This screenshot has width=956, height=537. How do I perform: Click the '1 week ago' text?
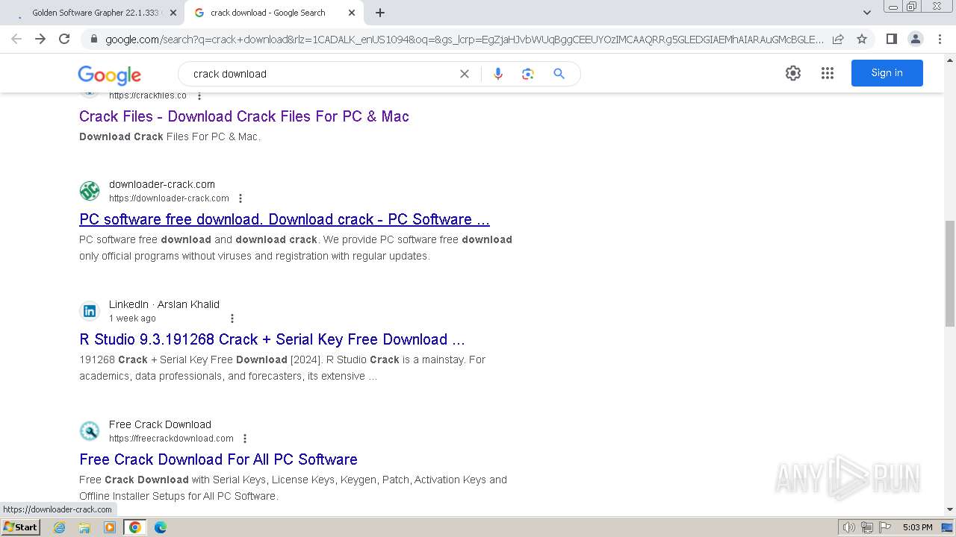pos(132,318)
